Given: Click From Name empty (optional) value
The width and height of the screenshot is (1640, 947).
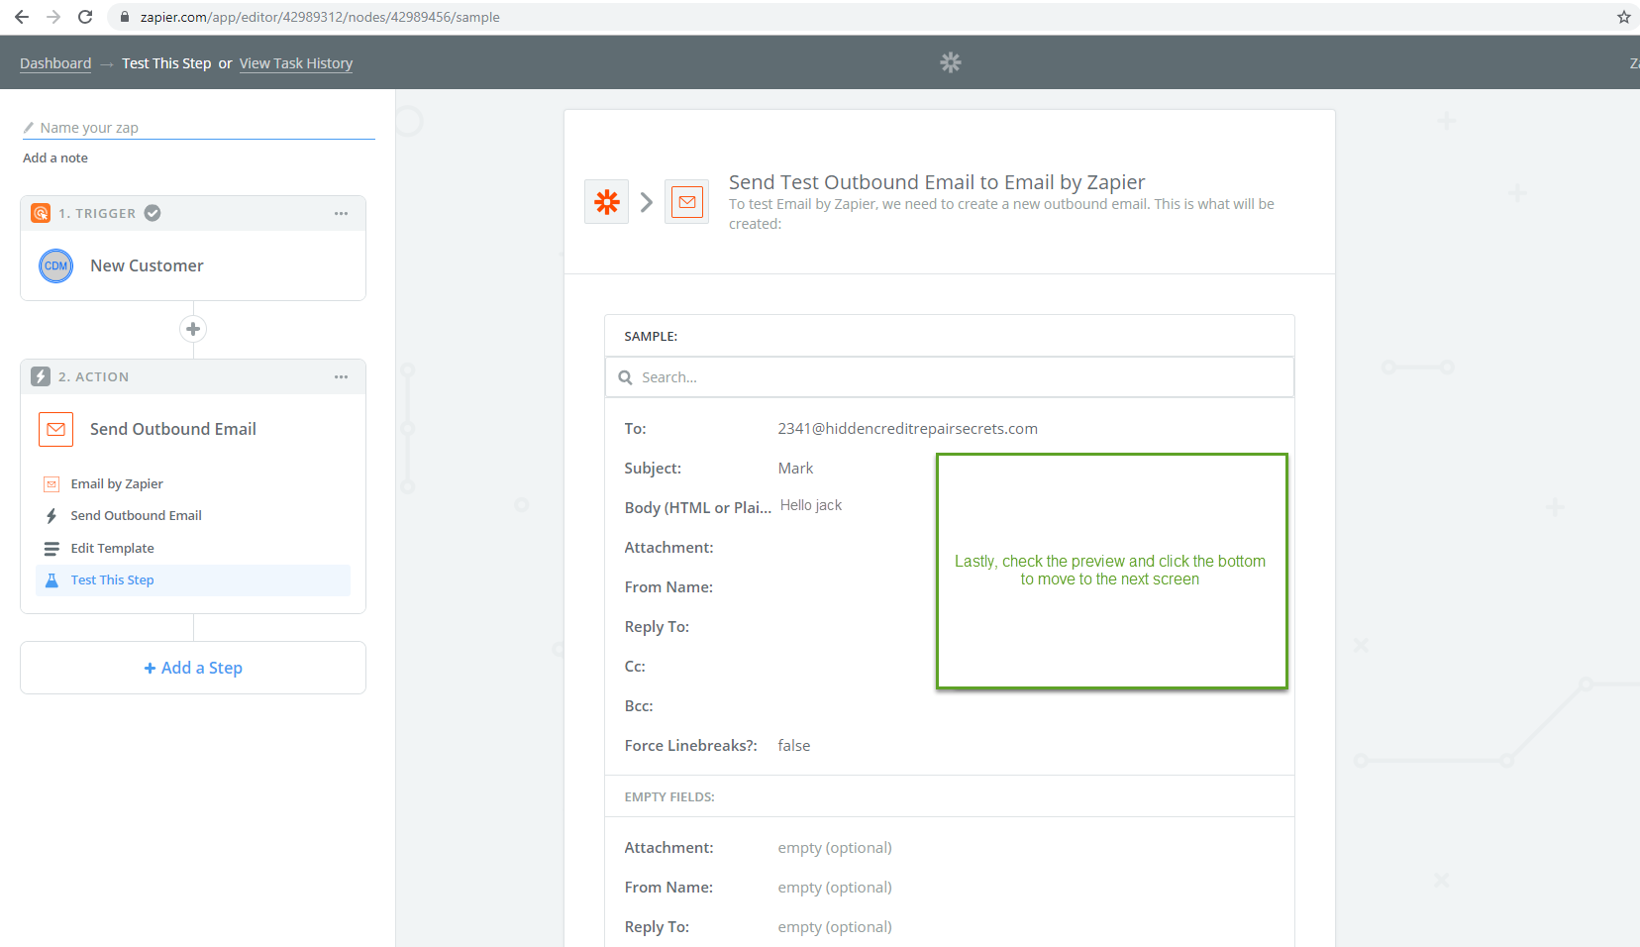Looking at the screenshot, I should 835,888.
